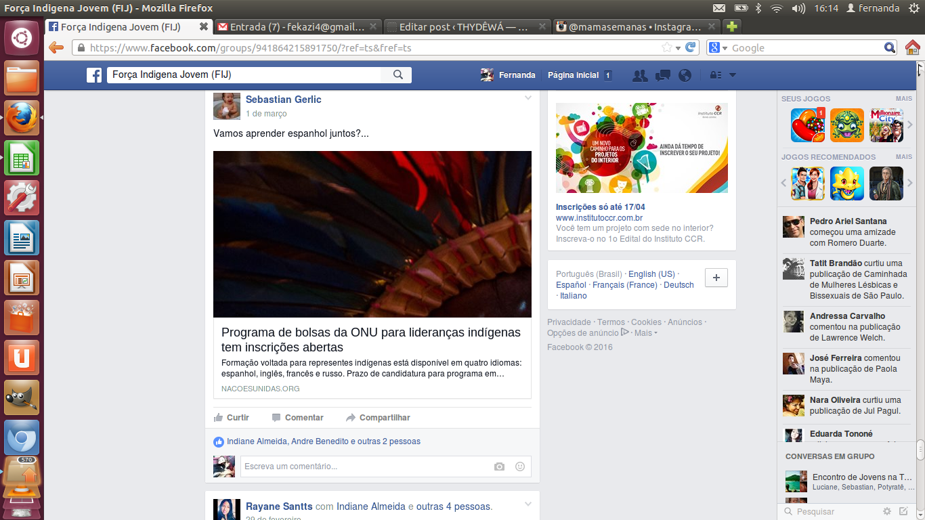
Task: Search Google with magnifier icon
Action: pyautogui.click(x=890, y=47)
